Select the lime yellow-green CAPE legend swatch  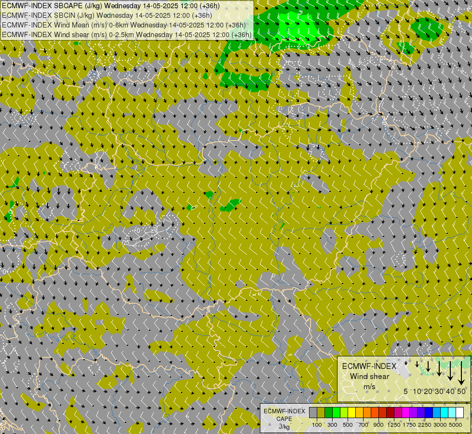pos(344,413)
